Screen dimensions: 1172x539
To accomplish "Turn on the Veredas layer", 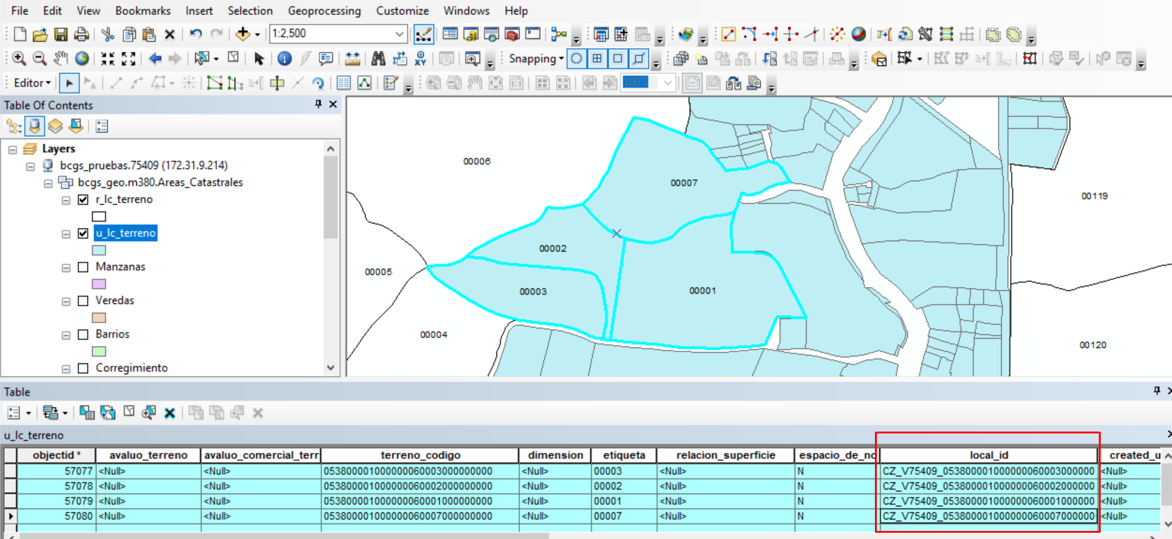I will point(83,300).
